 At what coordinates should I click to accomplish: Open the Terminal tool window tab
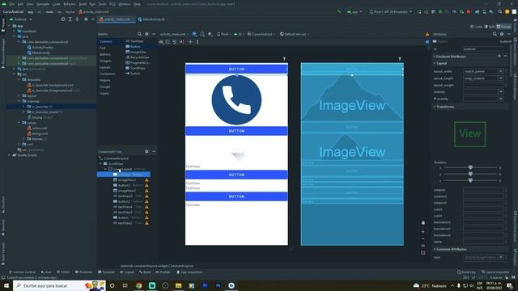(x=106, y=272)
